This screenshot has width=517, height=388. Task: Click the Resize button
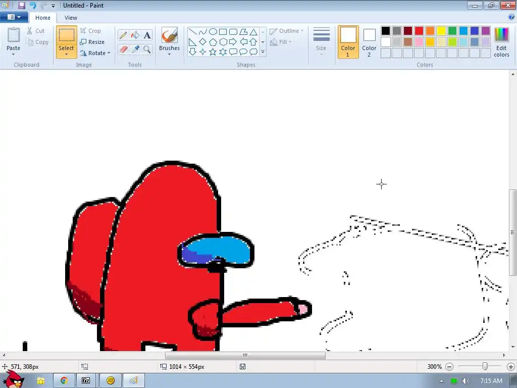[x=92, y=42]
